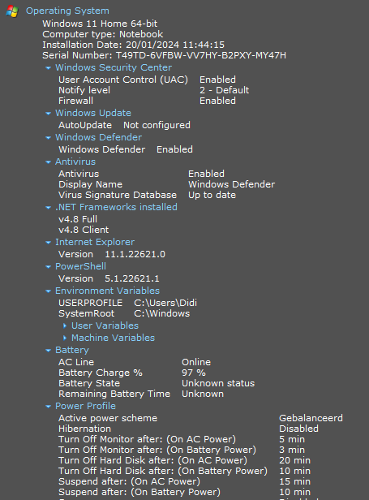Collapse the Windows Defender section arrow
This screenshot has height=500, width=369.
(49, 138)
